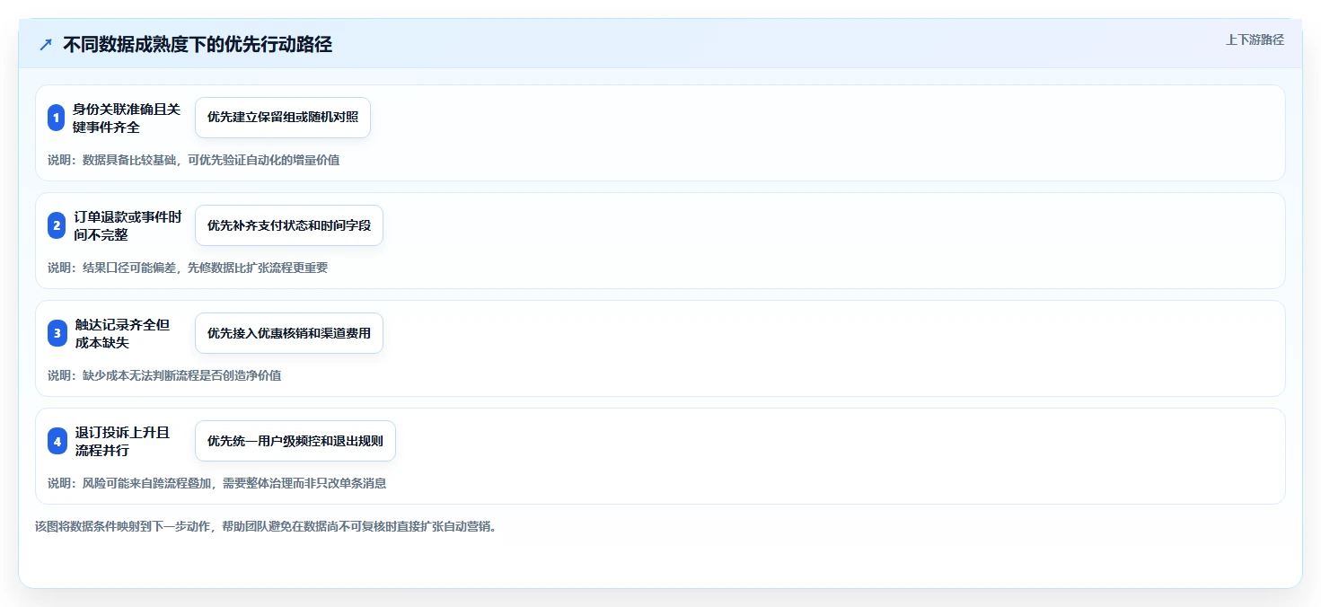Click condition text 触达记录齐全但成本缺失
The width and height of the screenshot is (1321, 607).
coord(122,333)
